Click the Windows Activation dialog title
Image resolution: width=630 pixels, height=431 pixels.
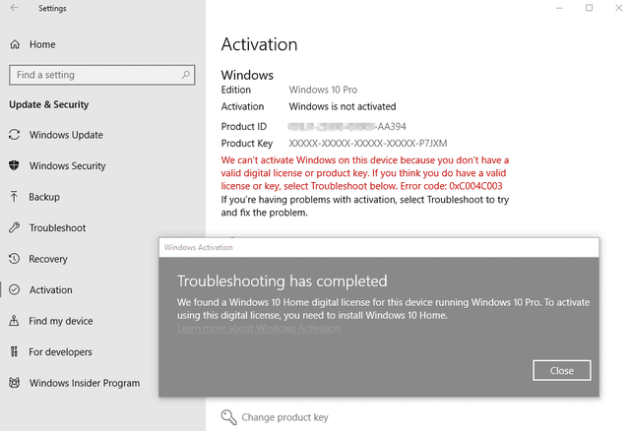199,247
